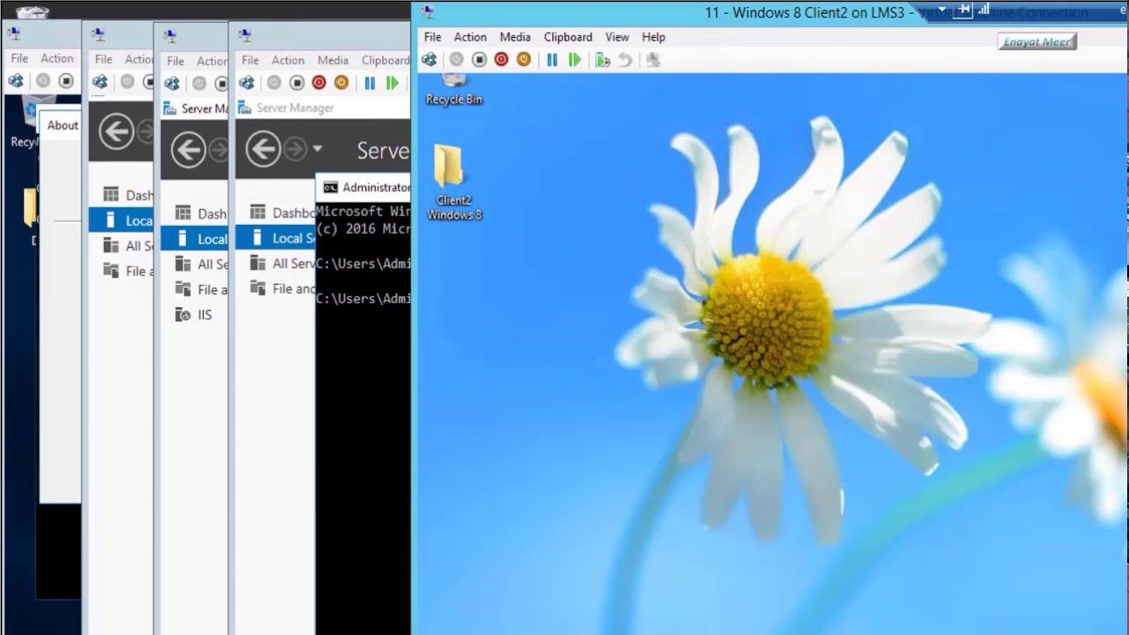Create a checkpoint of the Client2 VM
This screenshot has width=1129, height=635.
tap(602, 60)
